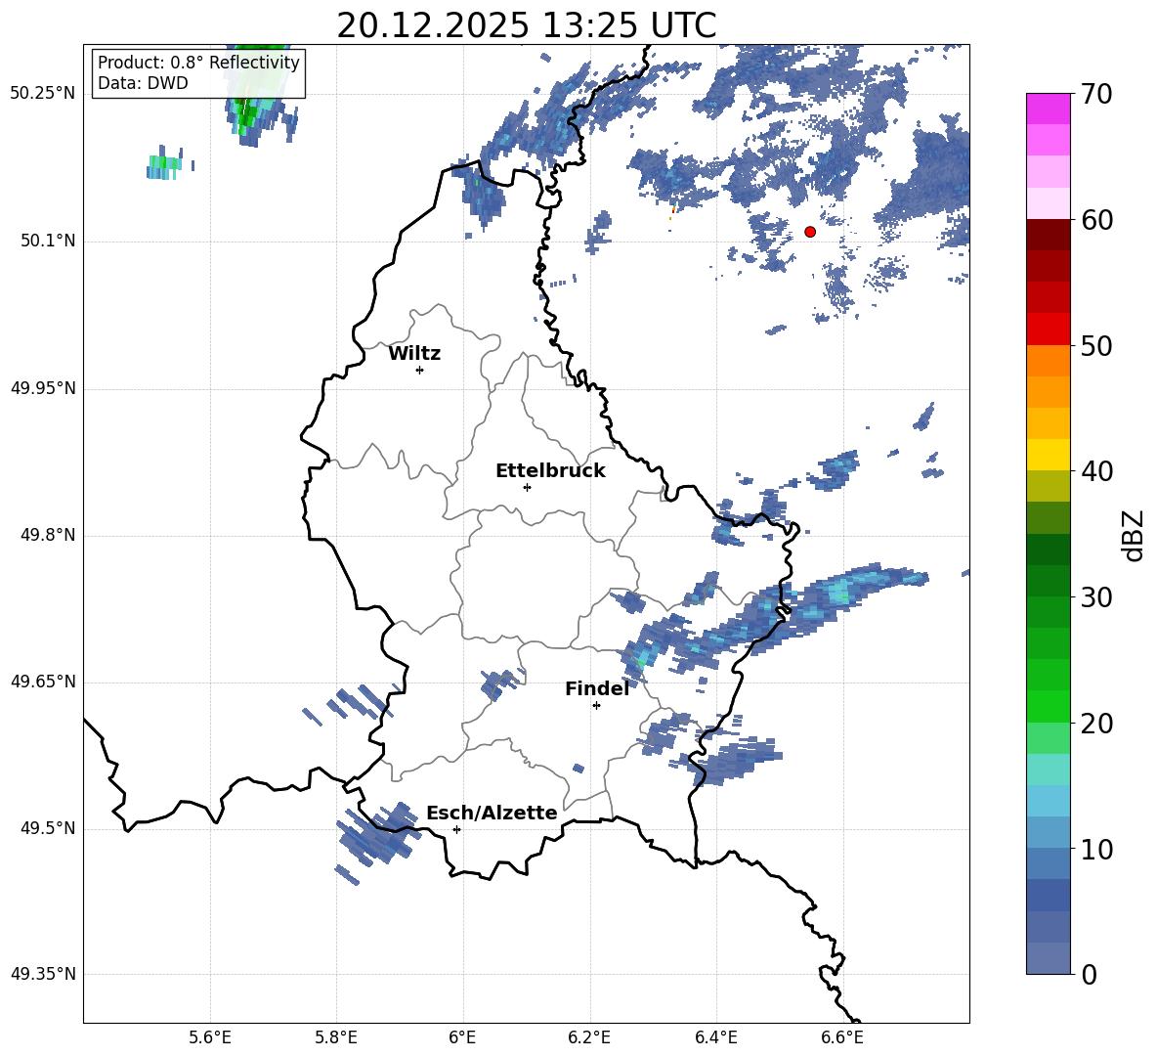The width and height of the screenshot is (1157, 1057).
Task: Click the 60 tick on colorbar
Action: click(1096, 220)
